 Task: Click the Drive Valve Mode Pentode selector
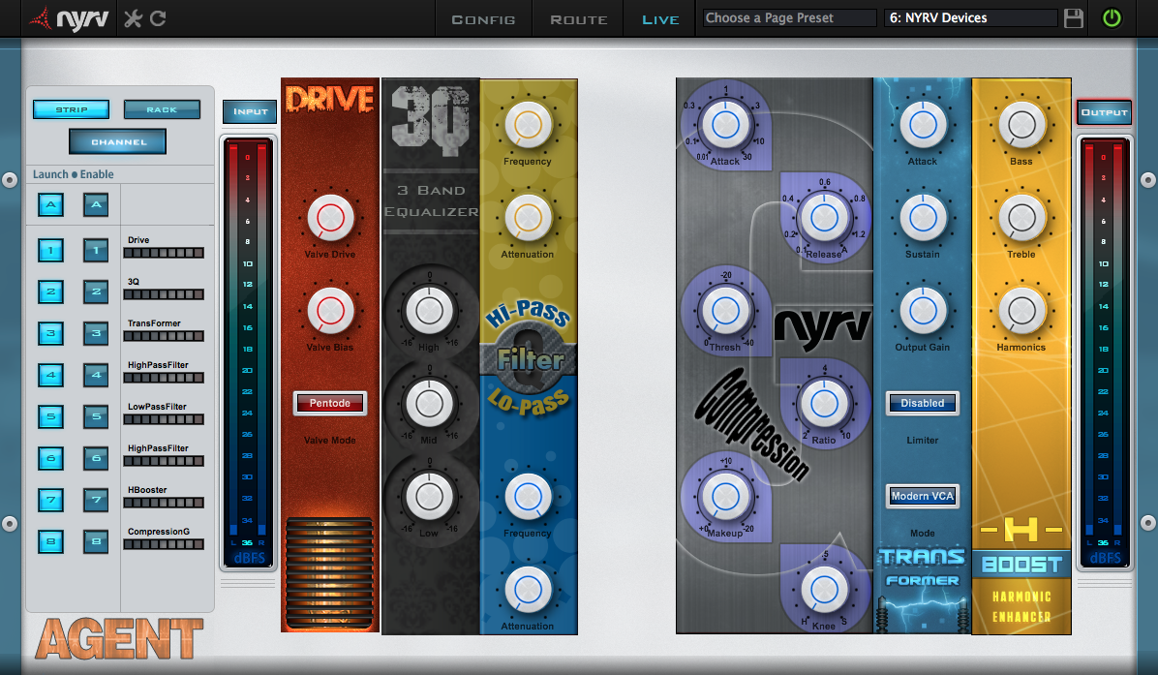point(330,403)
